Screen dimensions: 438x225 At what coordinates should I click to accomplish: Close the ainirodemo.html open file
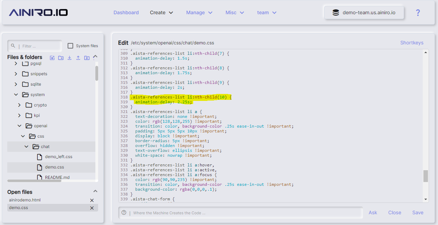click(92, 200)
